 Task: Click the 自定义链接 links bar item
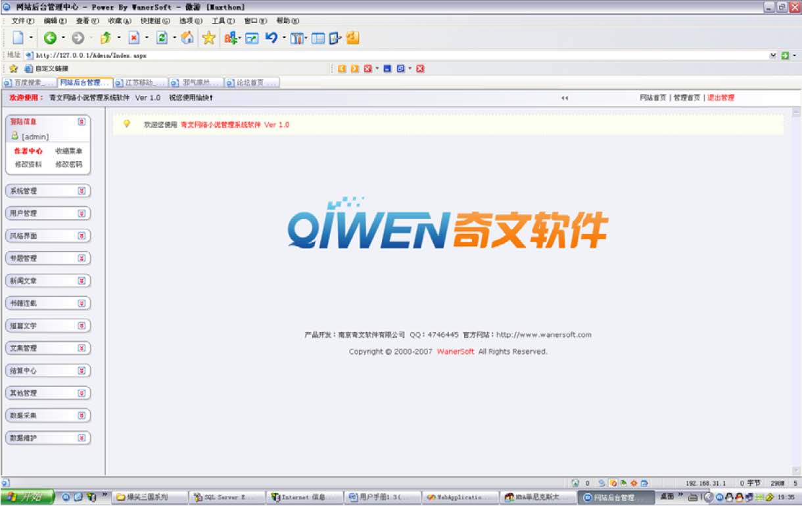pyautogui.click(x=47, y=68)
